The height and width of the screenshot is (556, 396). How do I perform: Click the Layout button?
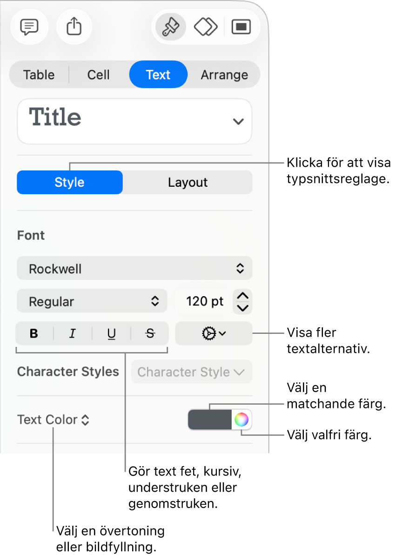188,182
